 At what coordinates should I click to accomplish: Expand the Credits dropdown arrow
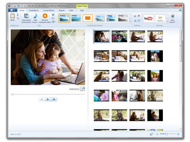[x=56, y=22]
